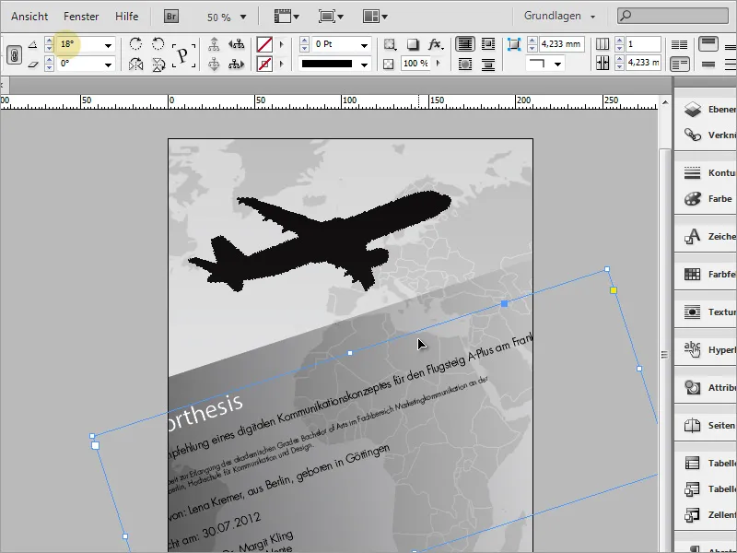Viewport: 737px width, 553px height.
Task: Toggle the constrain proportions chain link
Action: 15,54
